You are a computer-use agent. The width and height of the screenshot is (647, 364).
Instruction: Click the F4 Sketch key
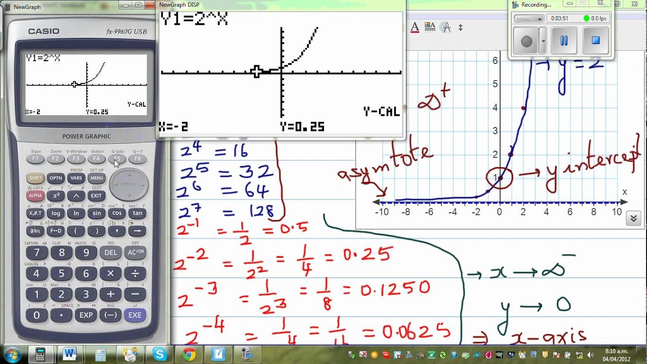click(97, 159)
